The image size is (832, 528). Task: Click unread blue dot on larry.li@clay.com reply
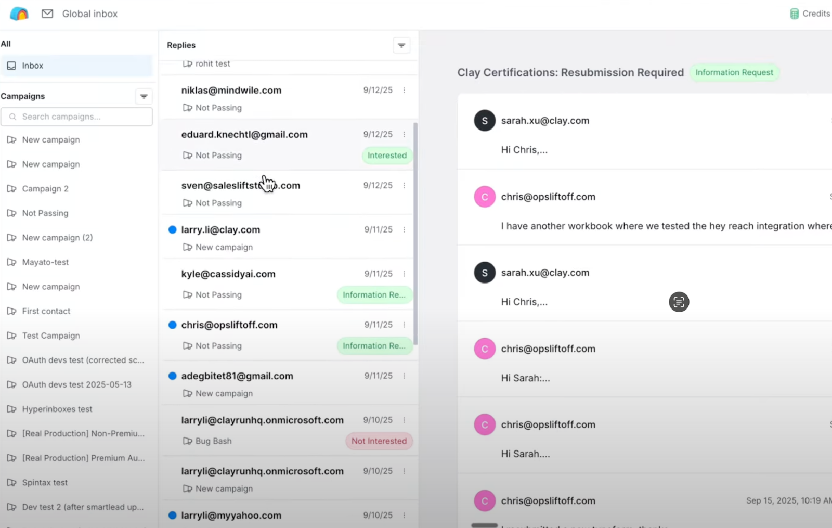tap(173, 229)
